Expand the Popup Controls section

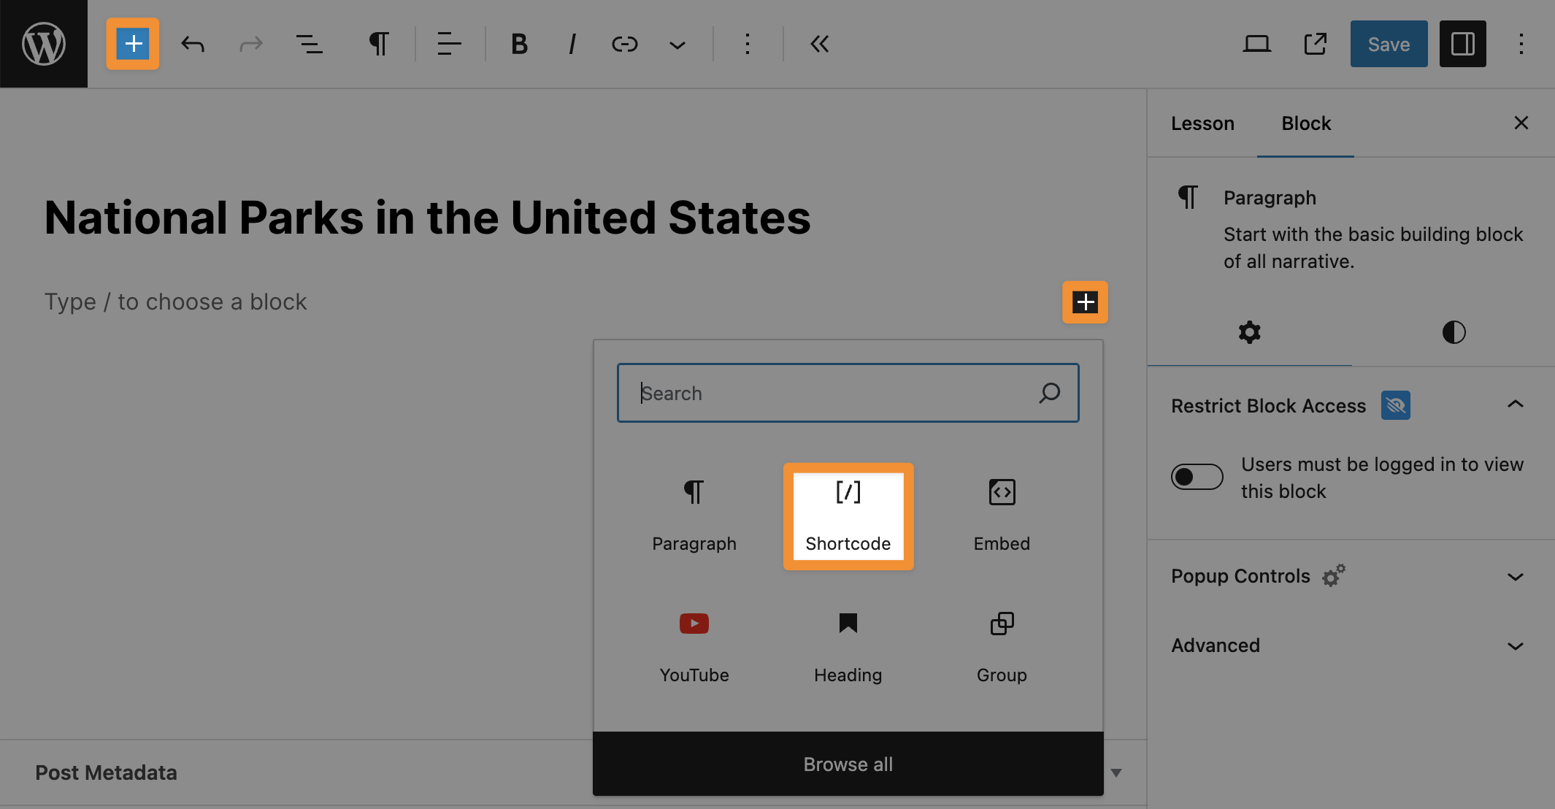pyautogui.click(x=1347, y=576)
